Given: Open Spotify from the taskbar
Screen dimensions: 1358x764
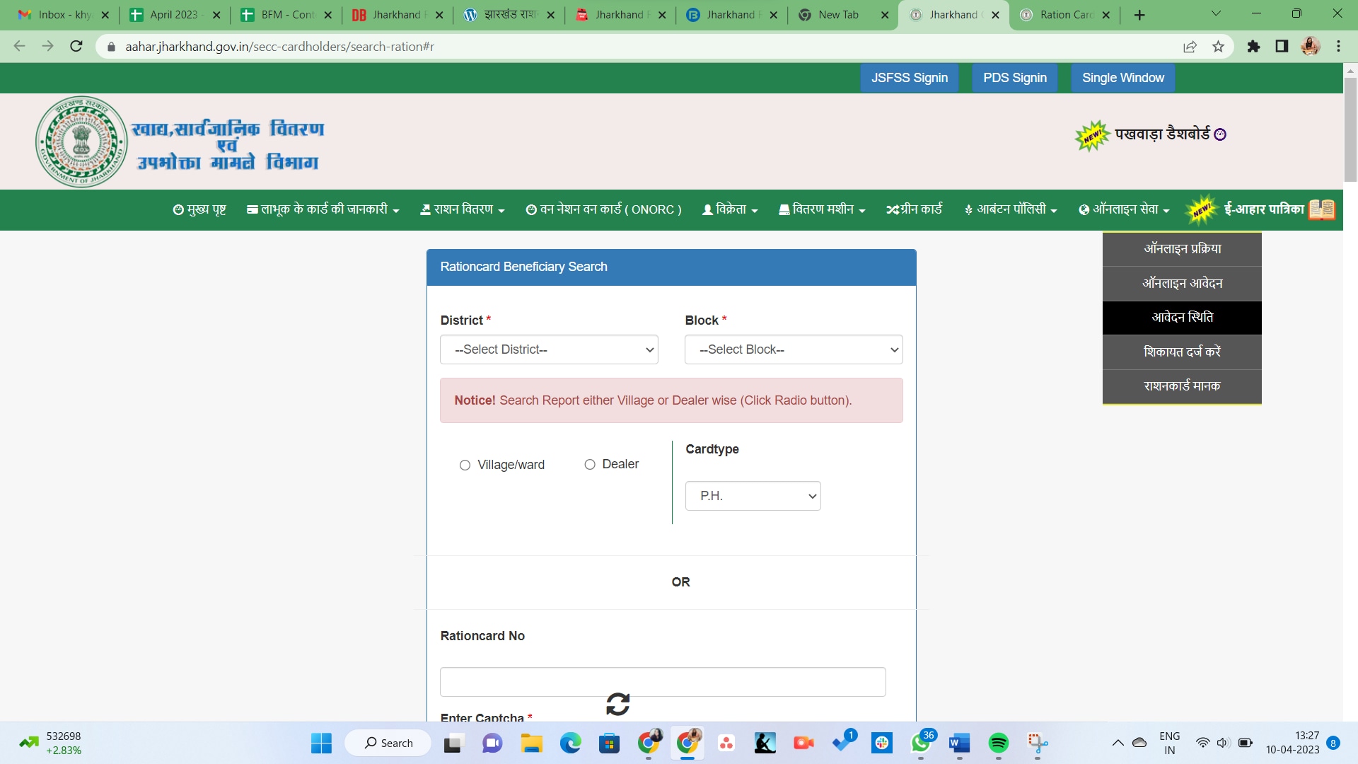Looking at the screenshot, I should [x=998, y=743].
